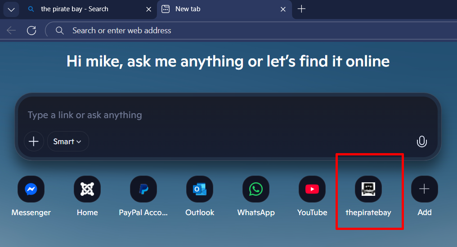The height and width of the screenshot is (247, 457).
Task: Launch the PayPal Account shortcut
Action: pyautogui.click(x=143, y=189)
